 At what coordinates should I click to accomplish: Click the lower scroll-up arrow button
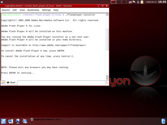[x=107, y=76]
